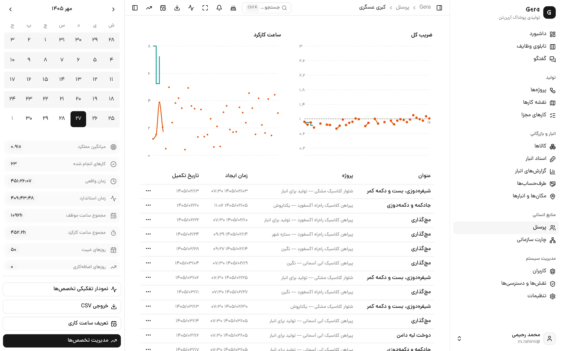Click the پروژه column header
This screenshot has height=351, width=562.
pos(347,176)
